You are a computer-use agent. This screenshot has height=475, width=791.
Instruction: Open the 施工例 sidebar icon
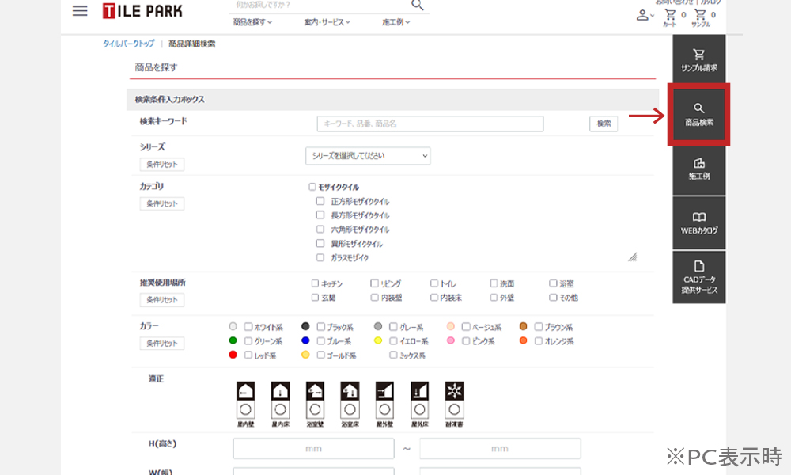(698, 169)
